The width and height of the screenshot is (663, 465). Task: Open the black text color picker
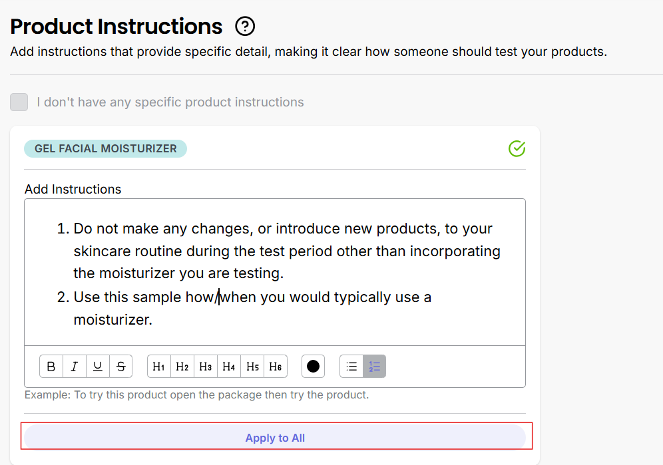click(x=313, y=367)
